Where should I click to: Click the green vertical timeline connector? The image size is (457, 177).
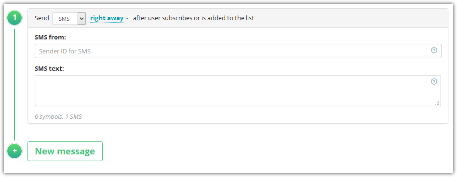click(14, 84)
